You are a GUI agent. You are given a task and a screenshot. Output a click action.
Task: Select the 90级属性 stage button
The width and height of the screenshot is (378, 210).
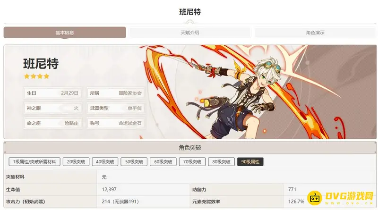250,162
